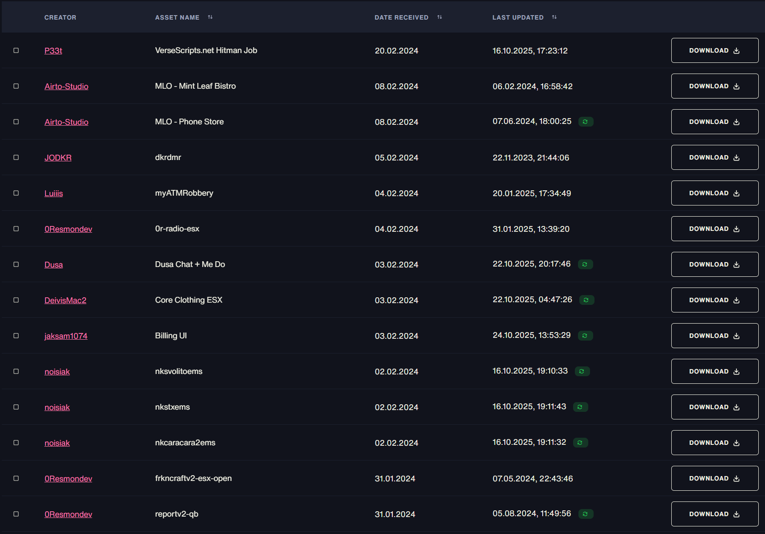Download 0r-radio-esx
Image resolution: width=765 pixels, height=534 pixels.
coord(715,229)
